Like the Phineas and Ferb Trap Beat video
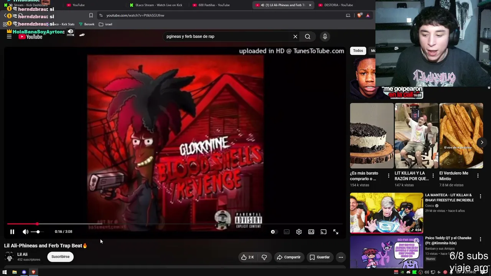This screenshot has height=276, width=491. pos(247,257)
